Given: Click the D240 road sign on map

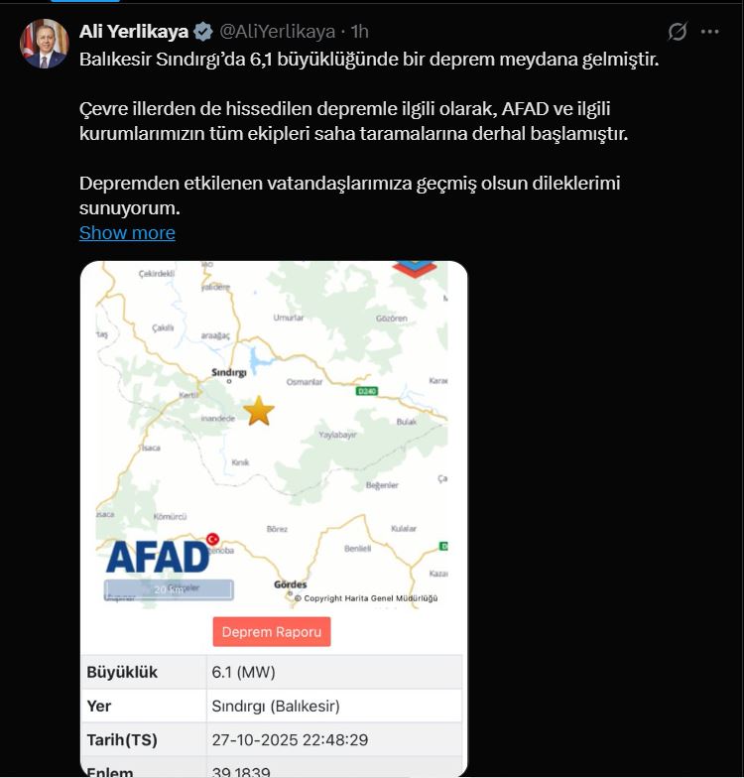Looking at the screenshot, I should click(x=367, y=391).
